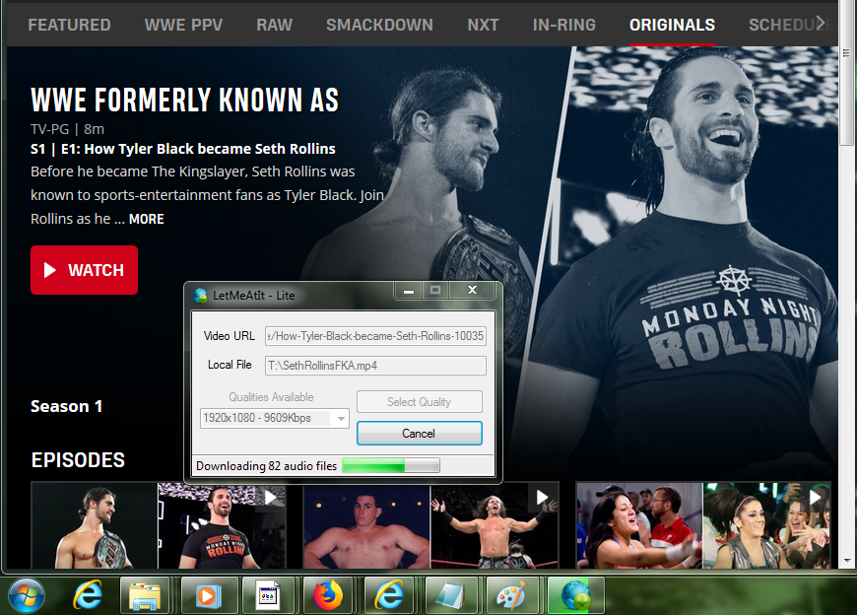Switch to the SMACKDOWN tab
The image size is (859, 615).
[379, 25]
